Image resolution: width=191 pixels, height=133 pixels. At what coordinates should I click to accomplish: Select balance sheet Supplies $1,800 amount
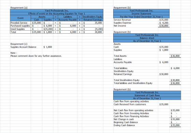point(164,50)
